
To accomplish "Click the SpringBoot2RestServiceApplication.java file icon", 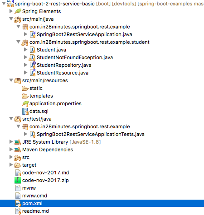I will click(33, 34).
